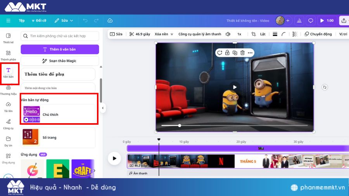Open the Thành phần sidebar tab
This screenshot has height=196, width=349.
(x=8, y=55)
